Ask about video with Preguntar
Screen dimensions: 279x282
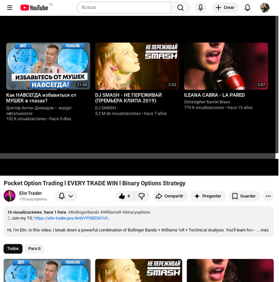click(x=208, y=196)
